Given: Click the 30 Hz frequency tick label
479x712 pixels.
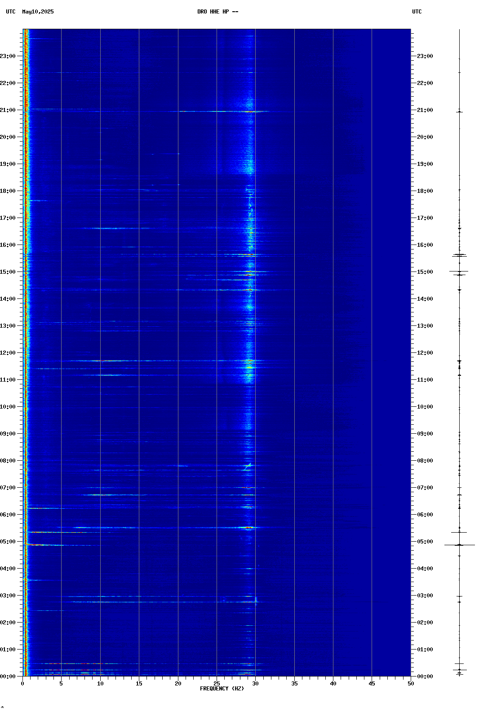Looking at the screenshot, I should (x=255, y=684).
